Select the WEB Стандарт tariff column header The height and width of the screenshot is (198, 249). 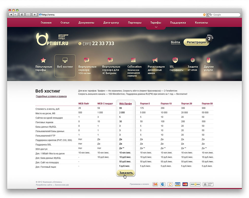point(105,103)
